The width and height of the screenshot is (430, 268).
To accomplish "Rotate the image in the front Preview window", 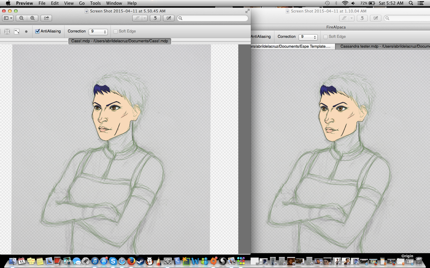I will pos(155,18).
